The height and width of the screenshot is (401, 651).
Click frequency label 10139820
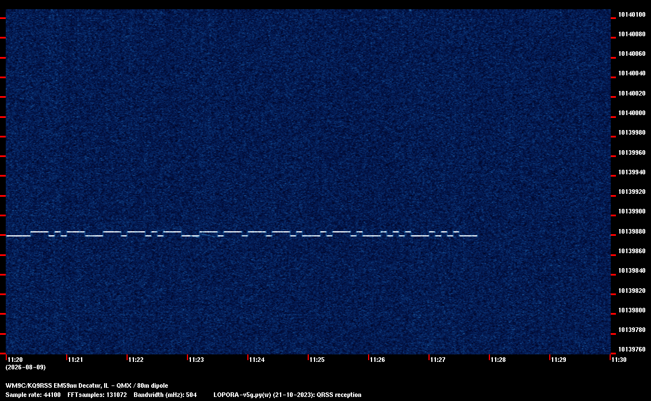coord(632,291)
